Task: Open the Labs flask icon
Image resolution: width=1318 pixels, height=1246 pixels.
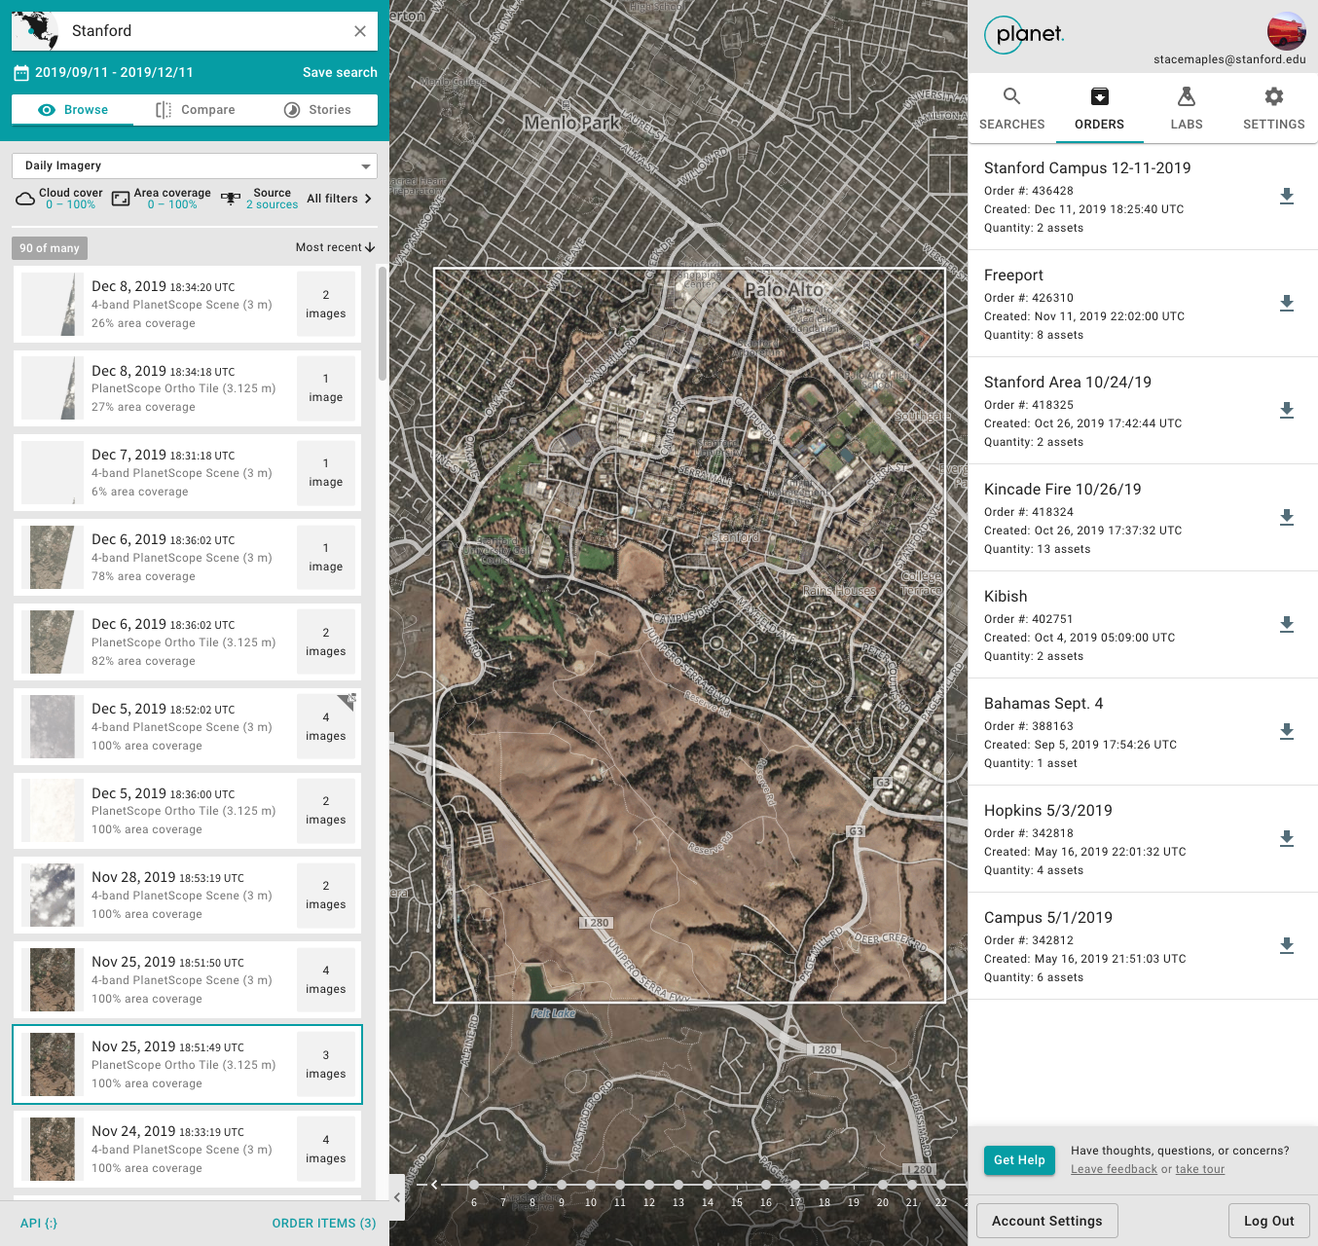Action: (x=1186, y=96)
